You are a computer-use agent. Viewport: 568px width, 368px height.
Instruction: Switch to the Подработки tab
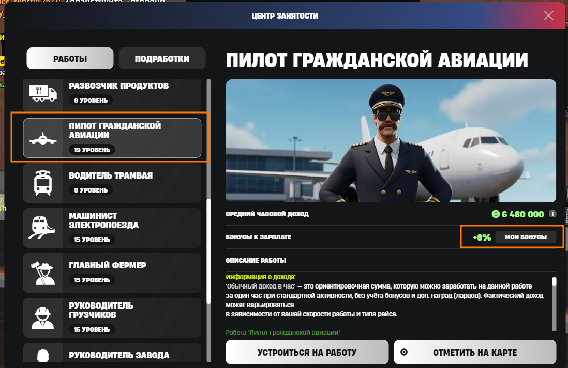(x=162, y=58)
